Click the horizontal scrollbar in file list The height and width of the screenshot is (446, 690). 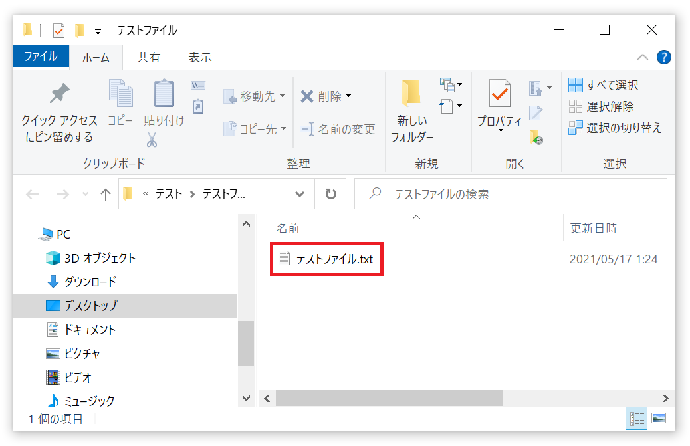(x=389, y=398)
